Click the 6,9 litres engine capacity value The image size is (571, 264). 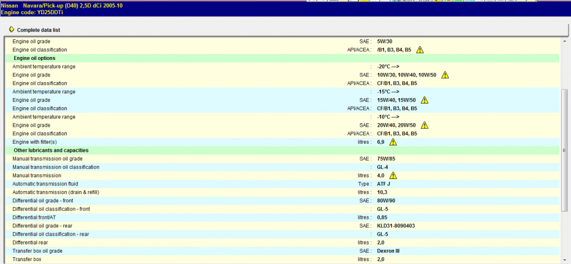(x=380, y=142)
